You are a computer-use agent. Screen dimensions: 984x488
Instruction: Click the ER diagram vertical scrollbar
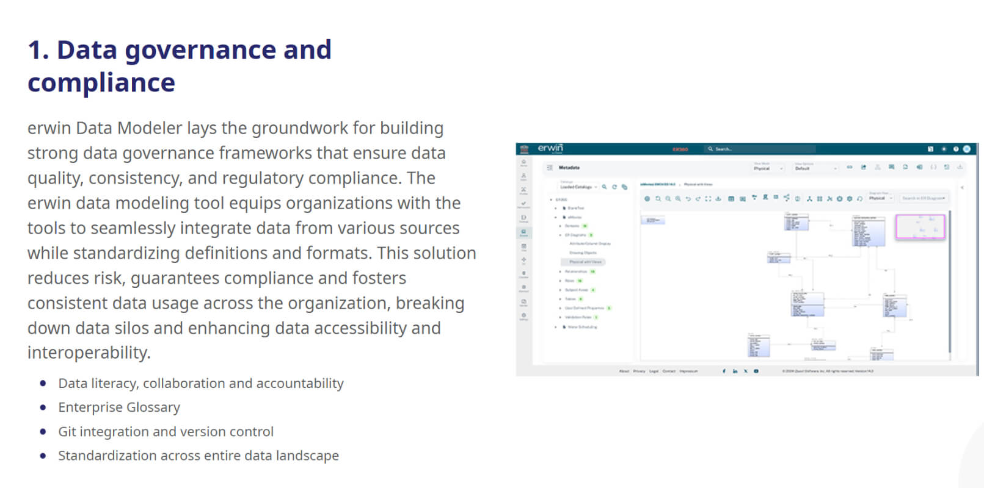[x=950, y=282]
